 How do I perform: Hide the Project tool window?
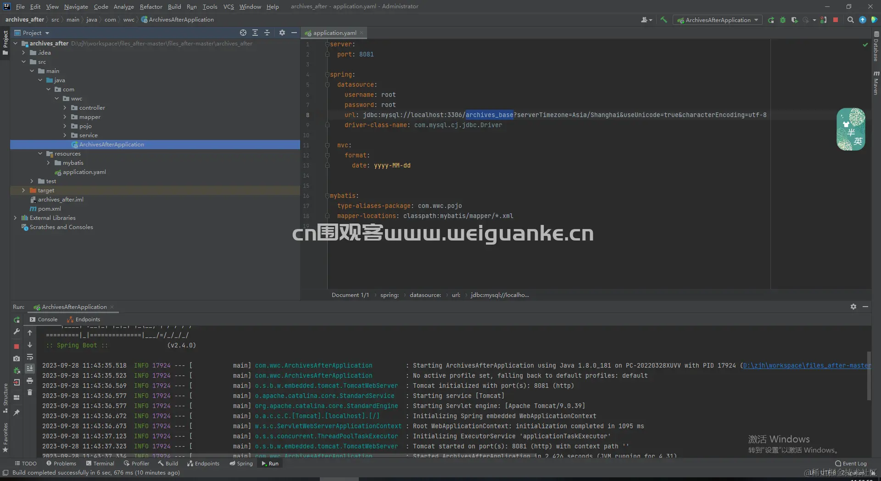click(294, 33)
